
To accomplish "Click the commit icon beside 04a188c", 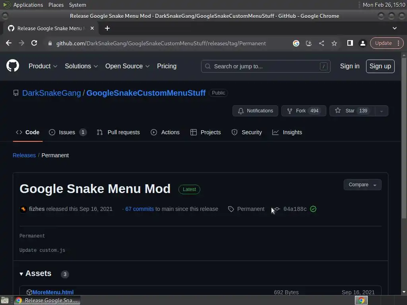I will (x=277, y=209).
